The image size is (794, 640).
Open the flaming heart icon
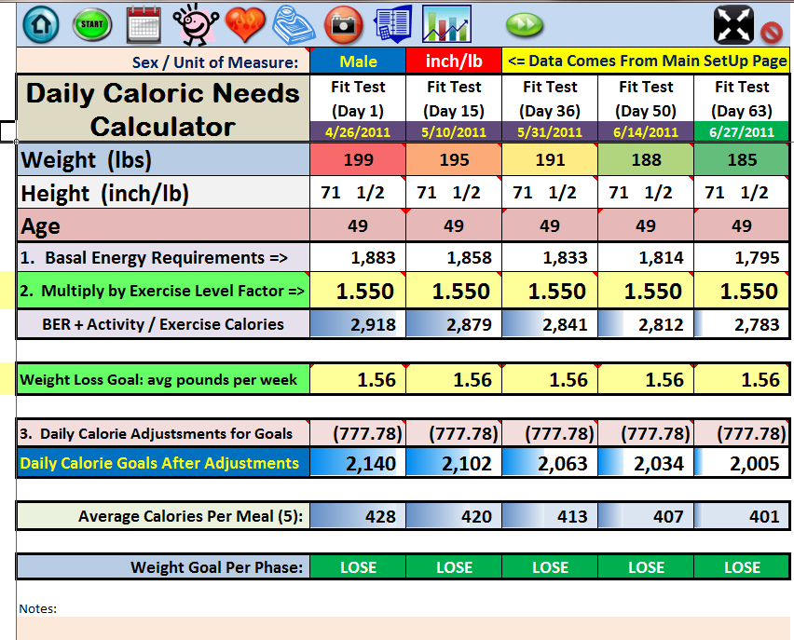click(x=246, y=24)
